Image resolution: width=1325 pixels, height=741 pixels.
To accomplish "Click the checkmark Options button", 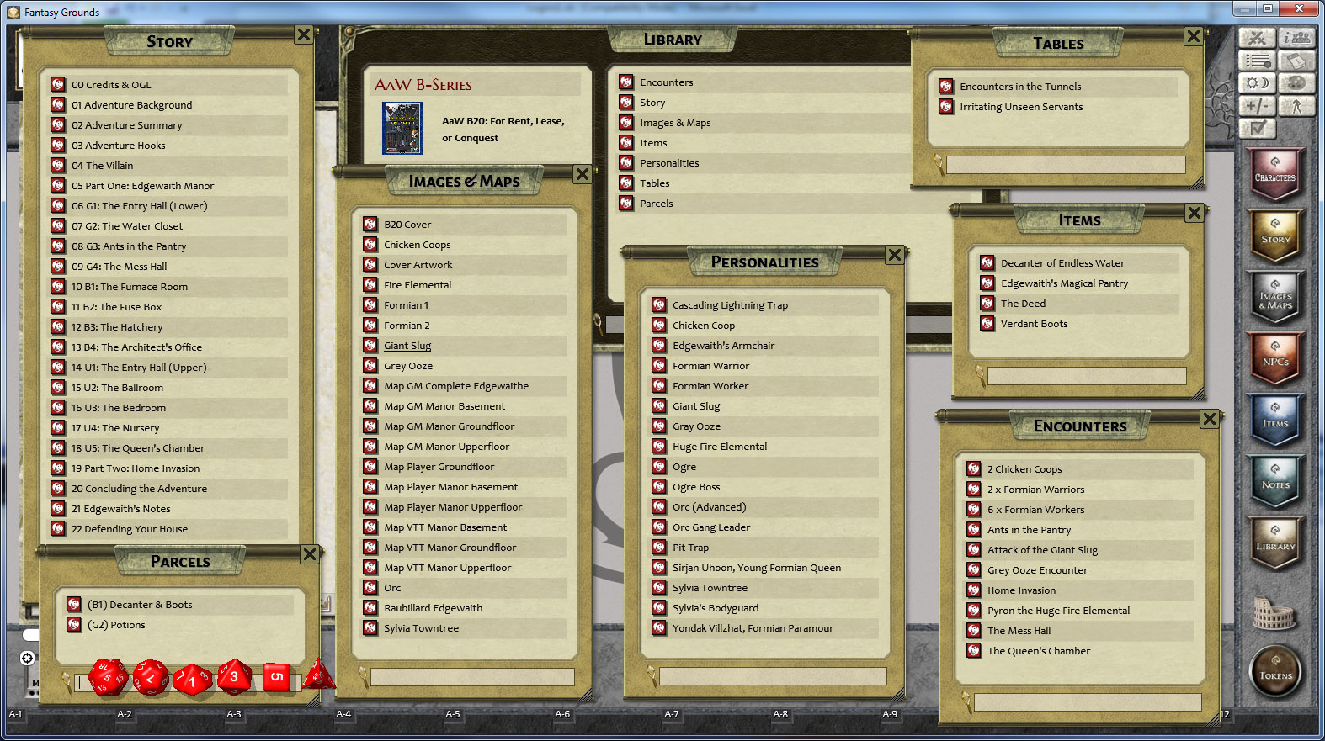I will (x=1257, y=128).
